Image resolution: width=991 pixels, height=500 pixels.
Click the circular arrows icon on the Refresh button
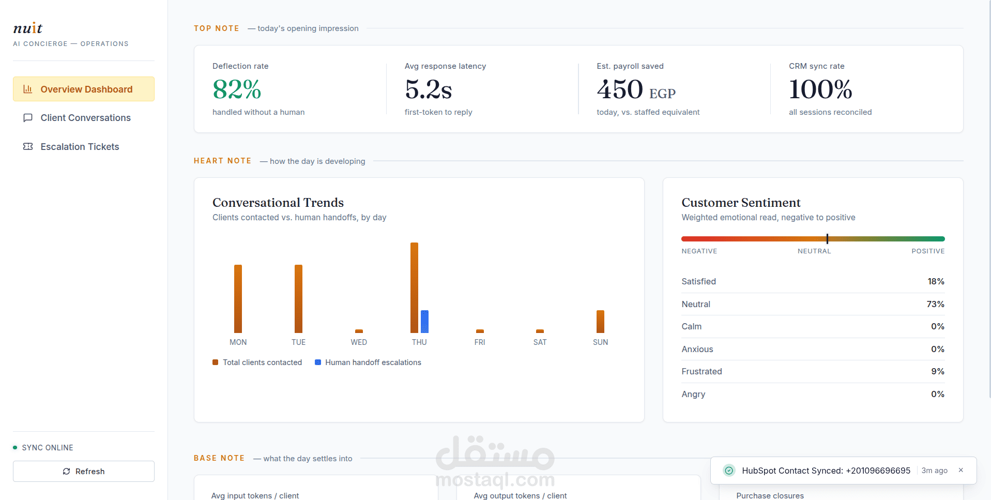[67, 472]
